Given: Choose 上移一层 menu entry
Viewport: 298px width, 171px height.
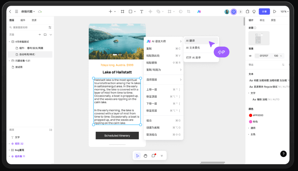Looking at the screenshot, I should click(164, 89).
